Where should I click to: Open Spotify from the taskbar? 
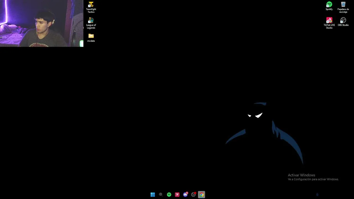pyautogui.click(x=169, y=195)
